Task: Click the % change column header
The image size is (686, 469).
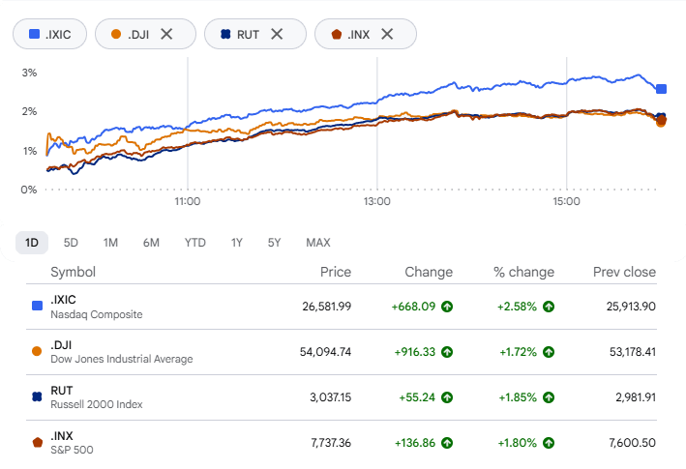Action: pos(523,272)
